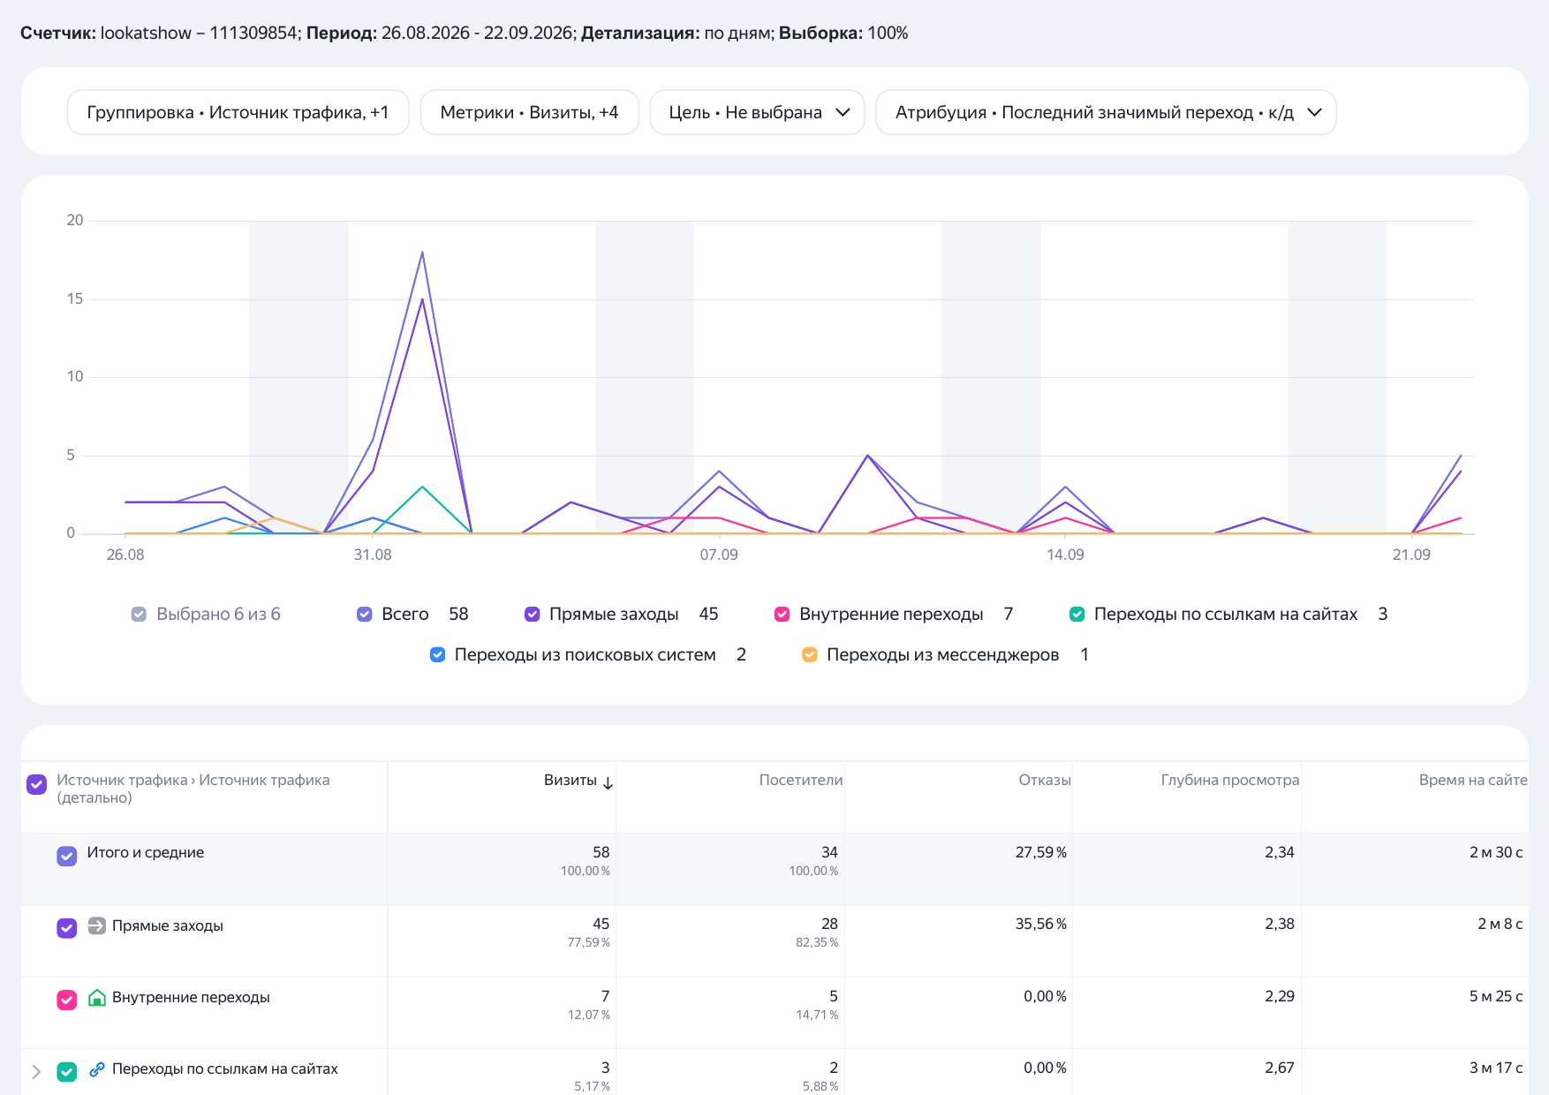Click the Переходы по ссылкам на сайтах row label
The height and width of the screenshot is (1095, 1549).
click(225, 1069)
